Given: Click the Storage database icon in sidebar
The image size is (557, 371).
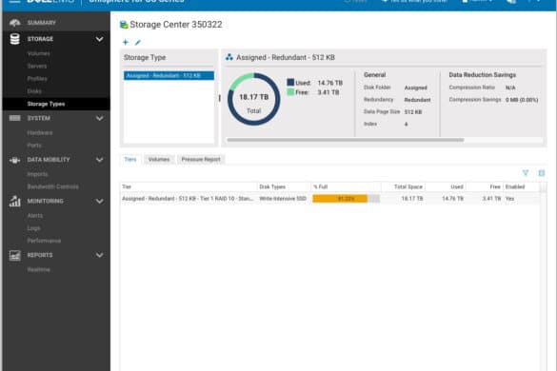Looking at the screenshot, I should pos(15,39).
